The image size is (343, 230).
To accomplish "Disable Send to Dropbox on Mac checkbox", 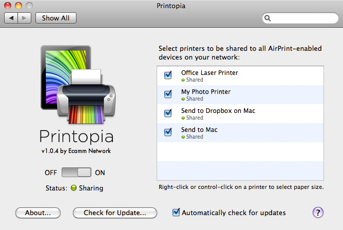I will click(168, 113).
